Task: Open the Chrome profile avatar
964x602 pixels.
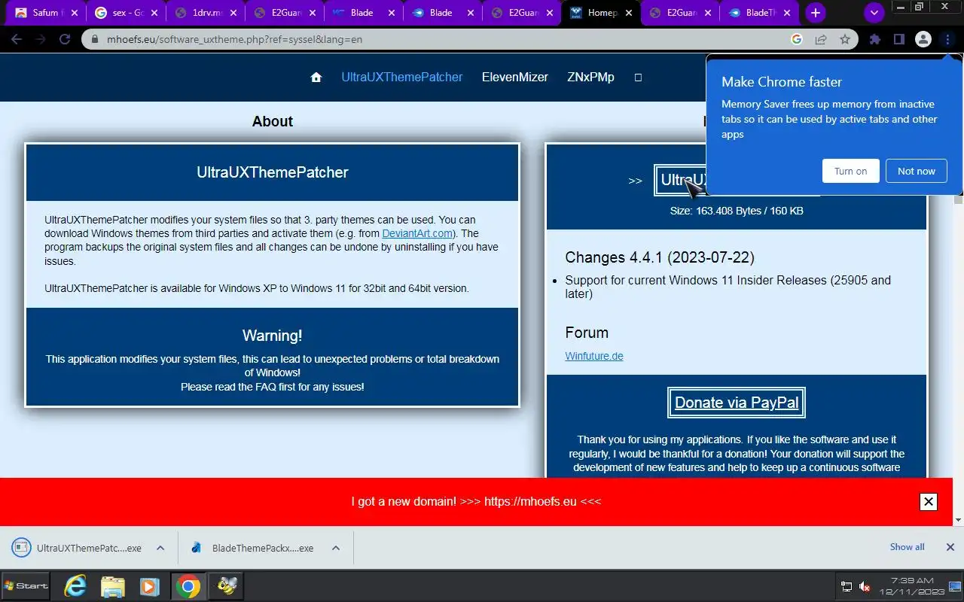Action: click(x=923, y=39)
